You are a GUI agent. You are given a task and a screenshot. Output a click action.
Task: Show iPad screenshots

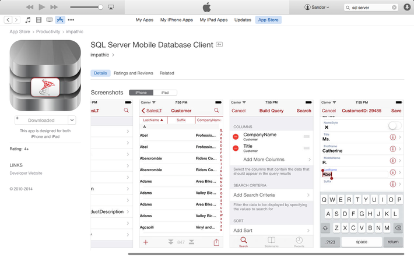click(x=165, y=93)
